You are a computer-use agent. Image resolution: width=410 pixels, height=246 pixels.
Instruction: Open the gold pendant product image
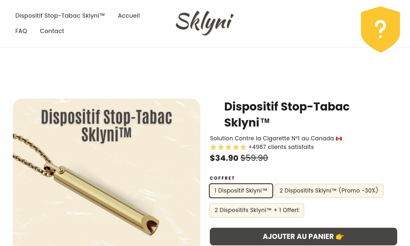point(106,172)
